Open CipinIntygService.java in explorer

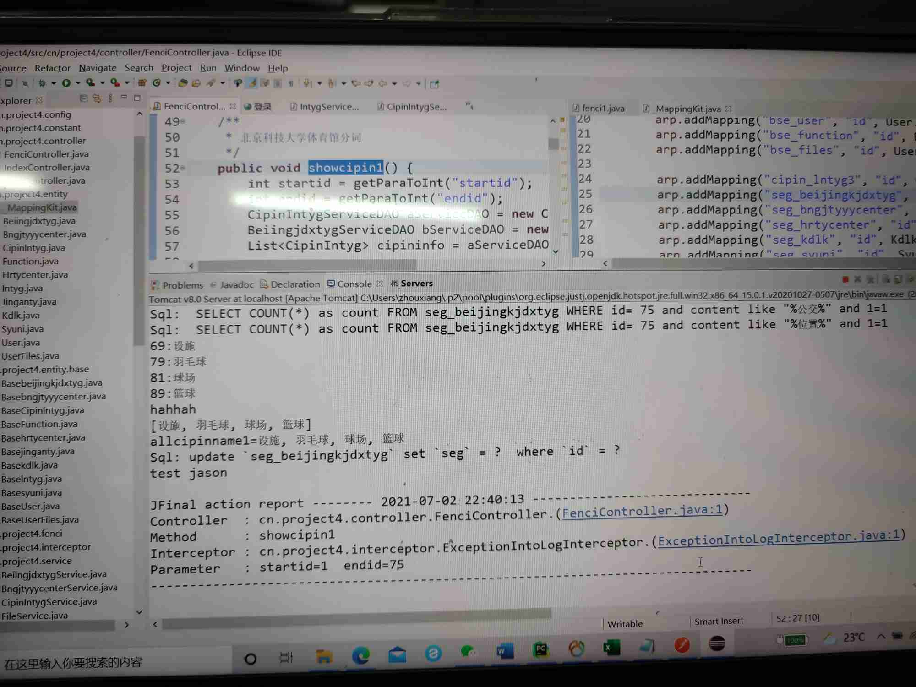[49, 602]
